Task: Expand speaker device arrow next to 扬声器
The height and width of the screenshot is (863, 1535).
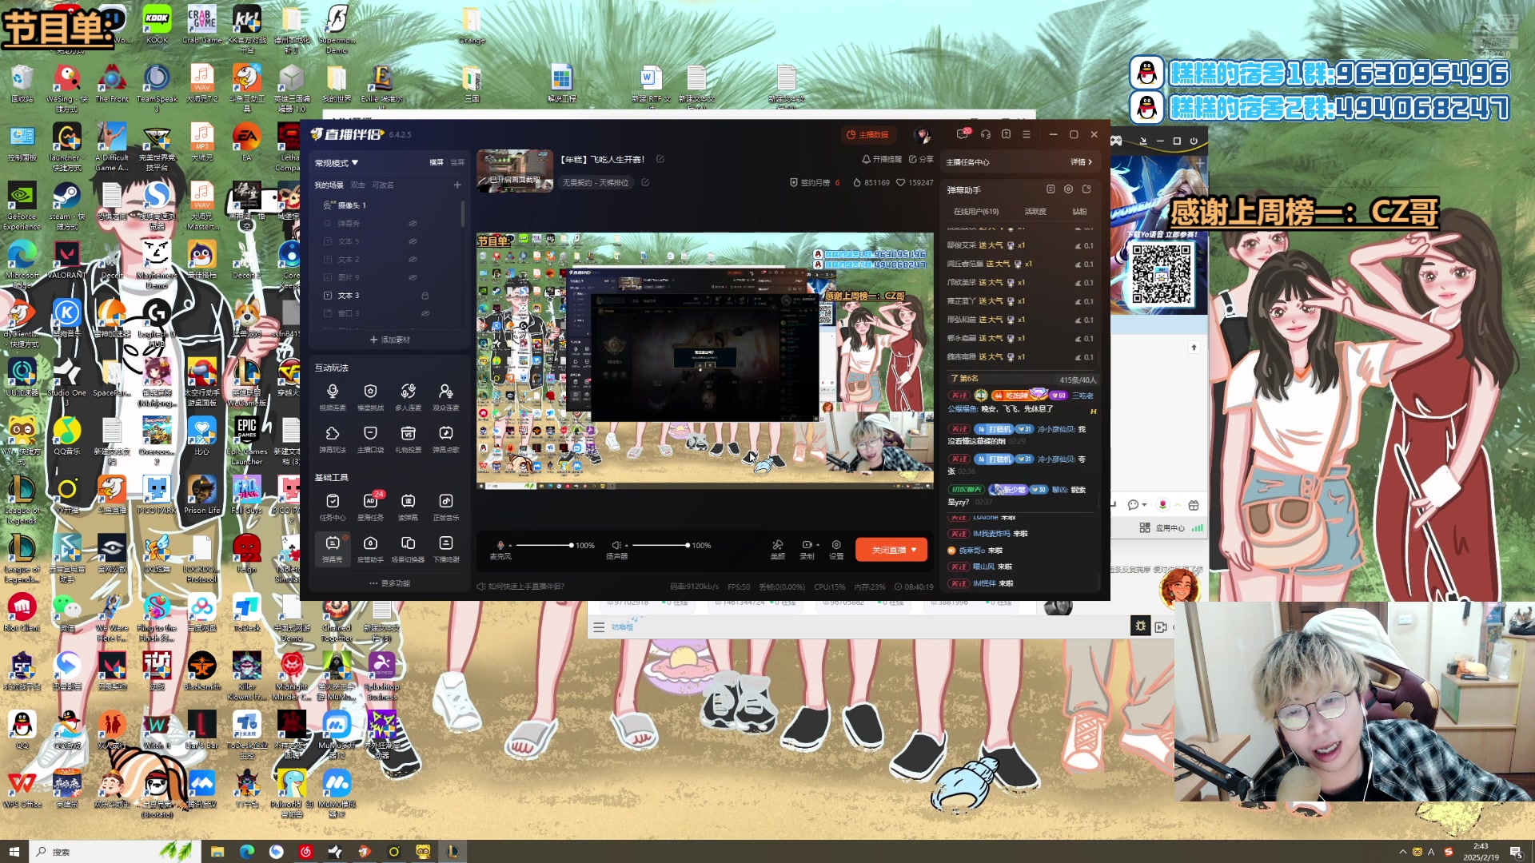Action: [626, 546]
